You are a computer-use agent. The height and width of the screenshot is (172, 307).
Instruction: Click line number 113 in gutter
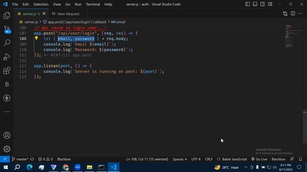point(23,66)
